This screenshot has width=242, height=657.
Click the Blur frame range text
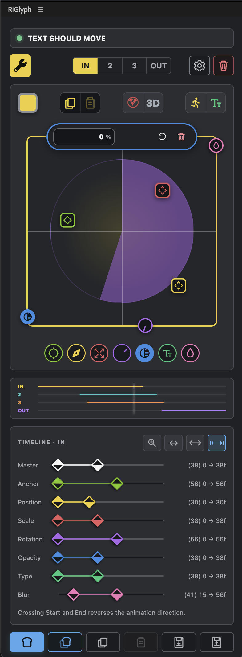[205, 595]
